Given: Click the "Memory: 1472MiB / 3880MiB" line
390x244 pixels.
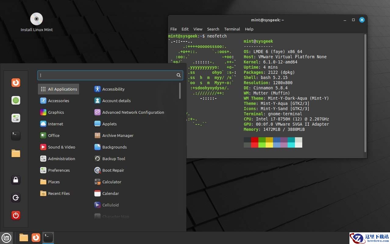Looking at the screenshot, I should (x=274, y=129).
